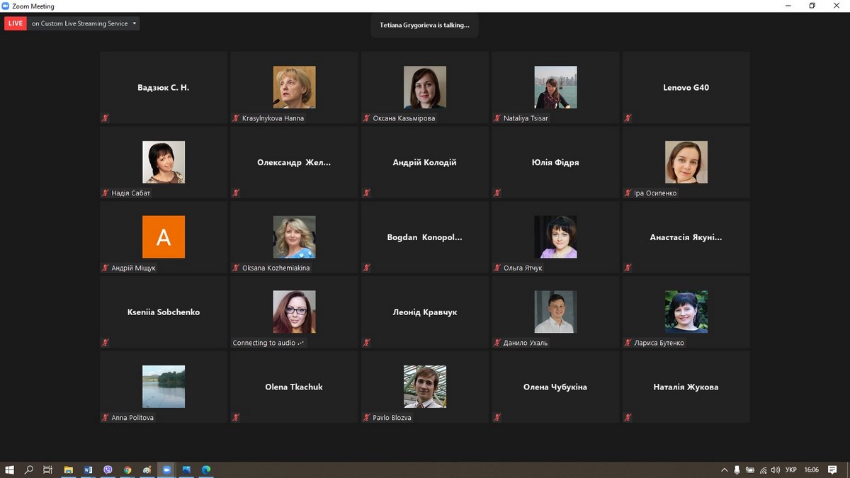Click the muted mic icon beside Надія Сабат

point(105,193)
